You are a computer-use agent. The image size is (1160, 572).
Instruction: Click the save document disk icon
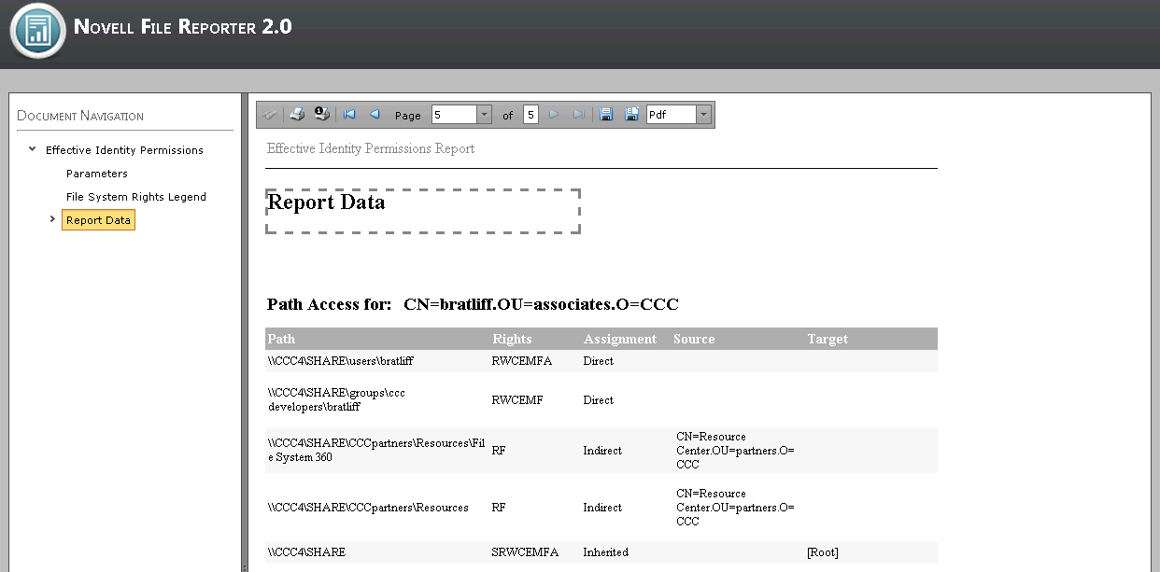click(x=606, y=115)
